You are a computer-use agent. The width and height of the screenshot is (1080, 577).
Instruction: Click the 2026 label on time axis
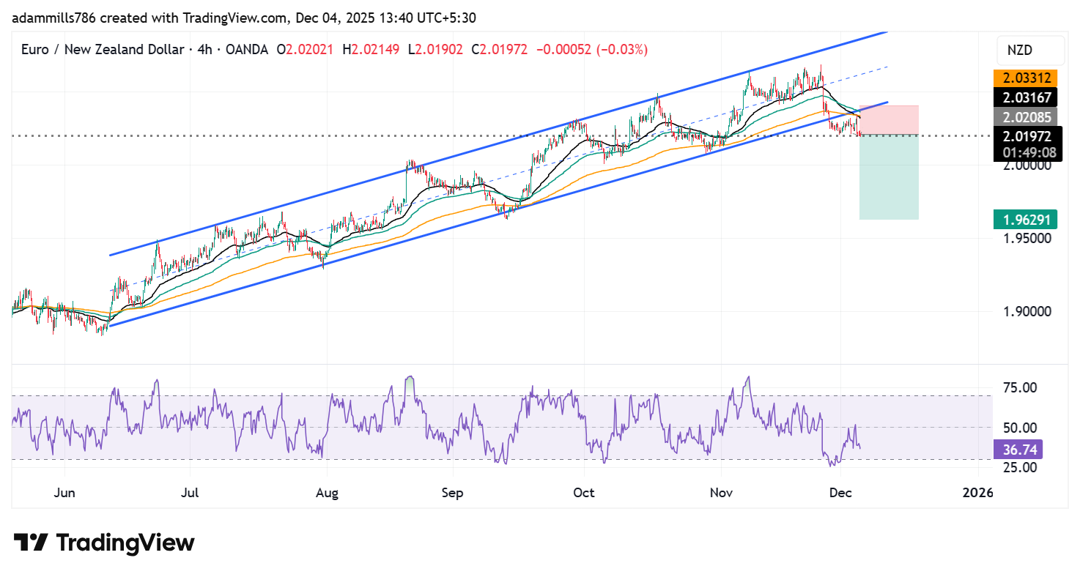(977, 493)
